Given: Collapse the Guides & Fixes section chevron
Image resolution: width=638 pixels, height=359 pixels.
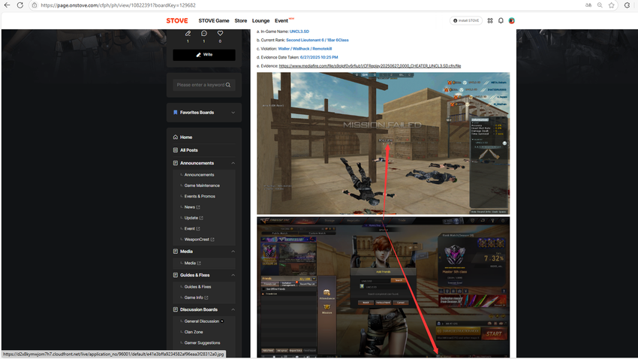Looking at the screenshot, I should click(x=233, y=275).
